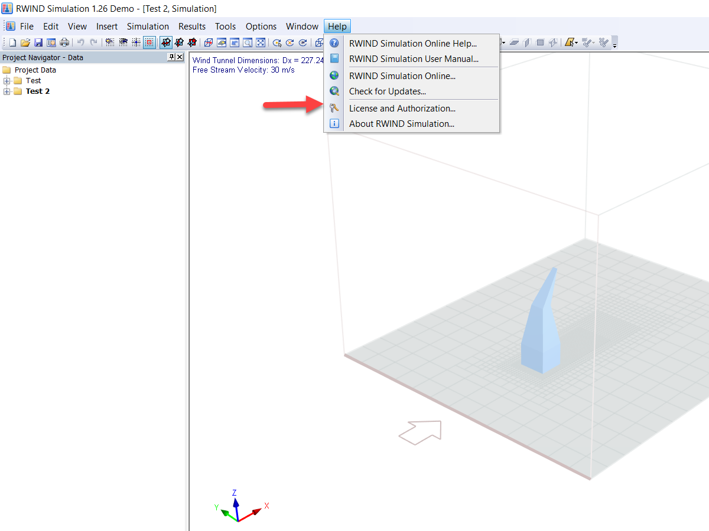This screenshot has width=709, height=531.
Task: Open the Window menu
Action: coord(302,26)
